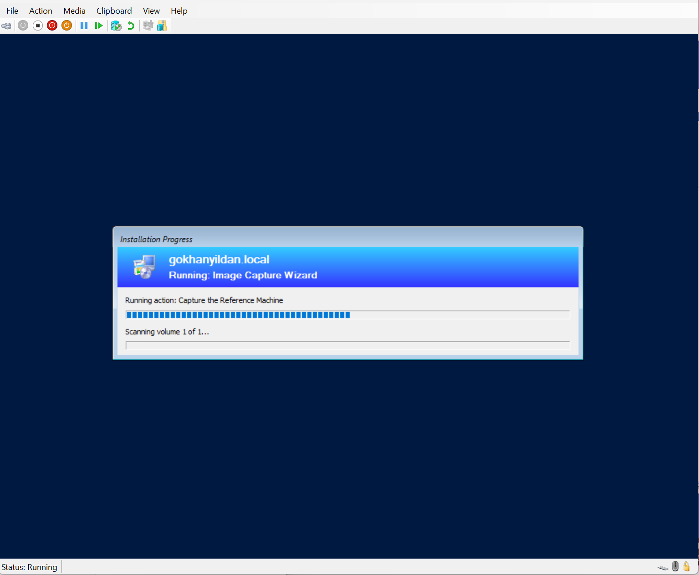Click the Share folder zip icon
This screenshot has height=575, width=699.
(162, 26)
